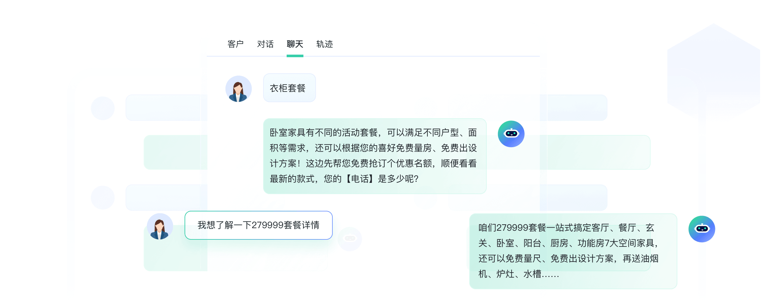The image size is (773, 304).
Task: Open the 咱们279999套餐 bot reply bubble
Action: click(x=573, y=251)
